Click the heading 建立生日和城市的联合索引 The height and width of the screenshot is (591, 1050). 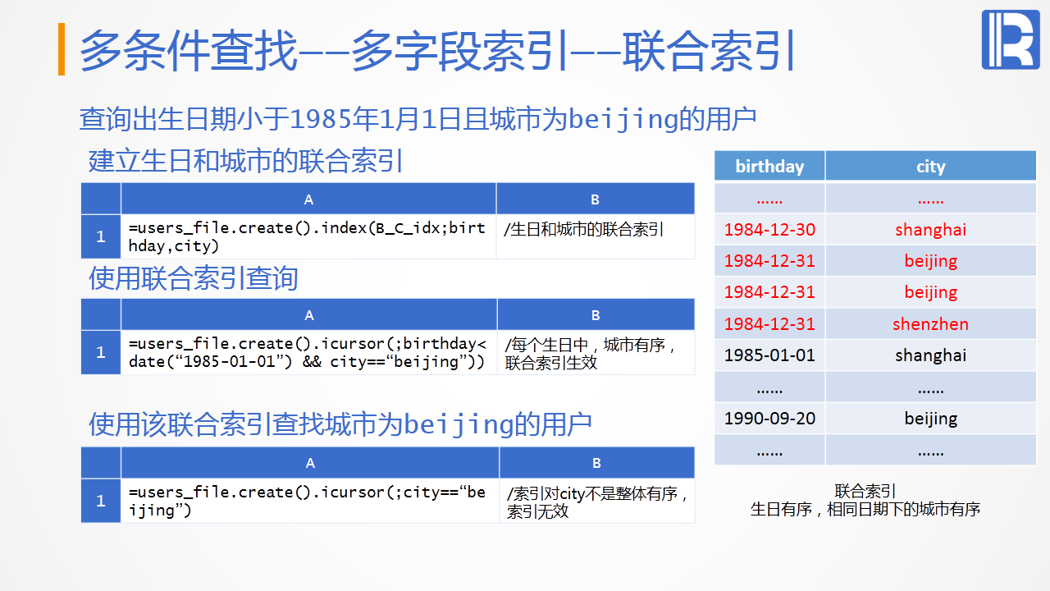click(246, 160)
